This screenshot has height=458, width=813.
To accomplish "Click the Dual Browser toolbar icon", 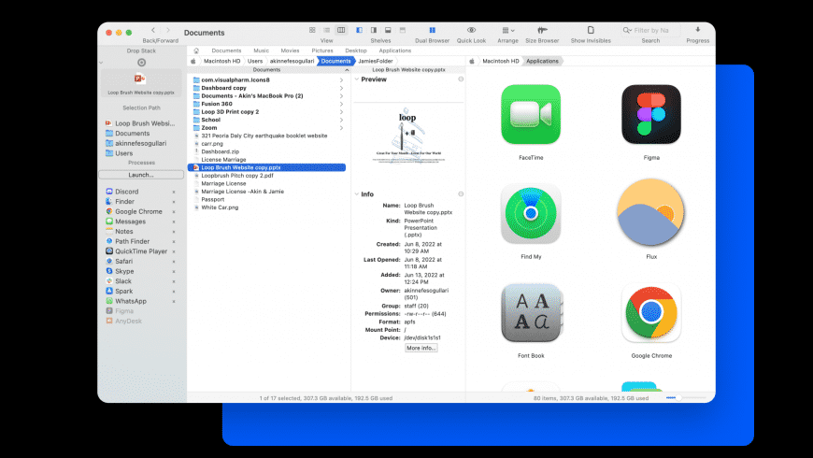I will pos(432,31).
